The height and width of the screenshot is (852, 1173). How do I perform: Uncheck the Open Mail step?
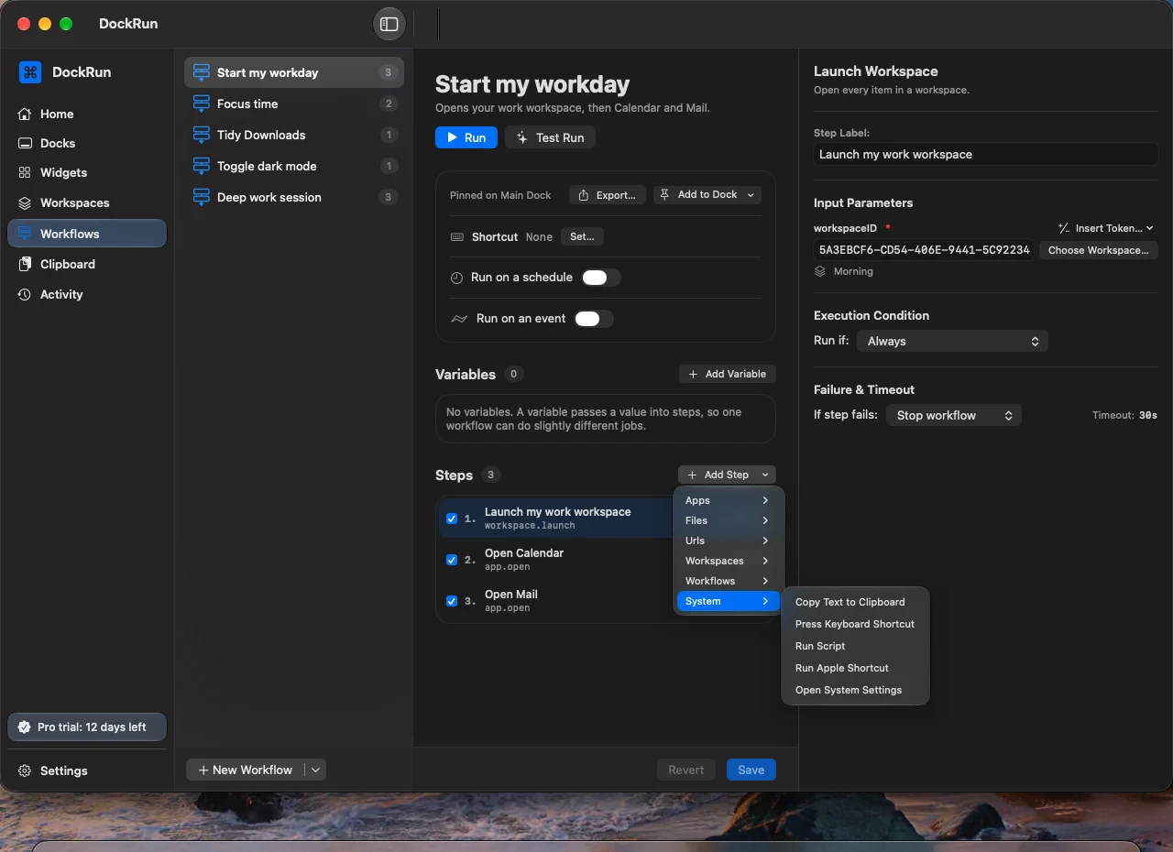pyautogui.click(x=452, y=601)
